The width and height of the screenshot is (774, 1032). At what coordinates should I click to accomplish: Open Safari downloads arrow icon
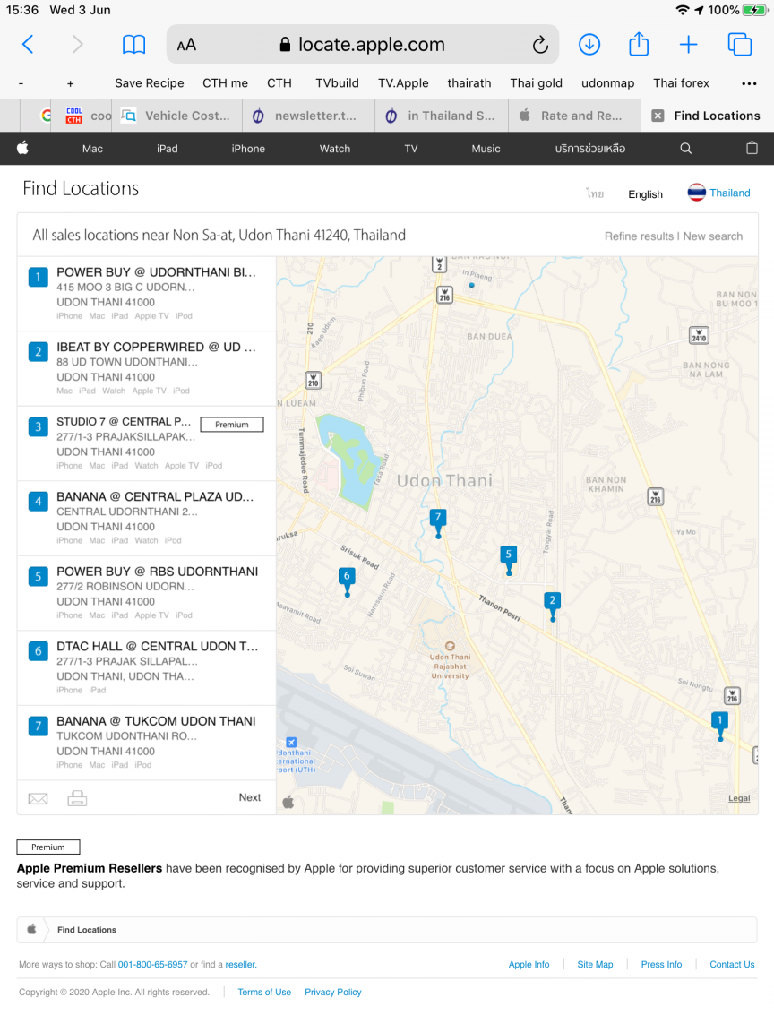pos(589,45)
